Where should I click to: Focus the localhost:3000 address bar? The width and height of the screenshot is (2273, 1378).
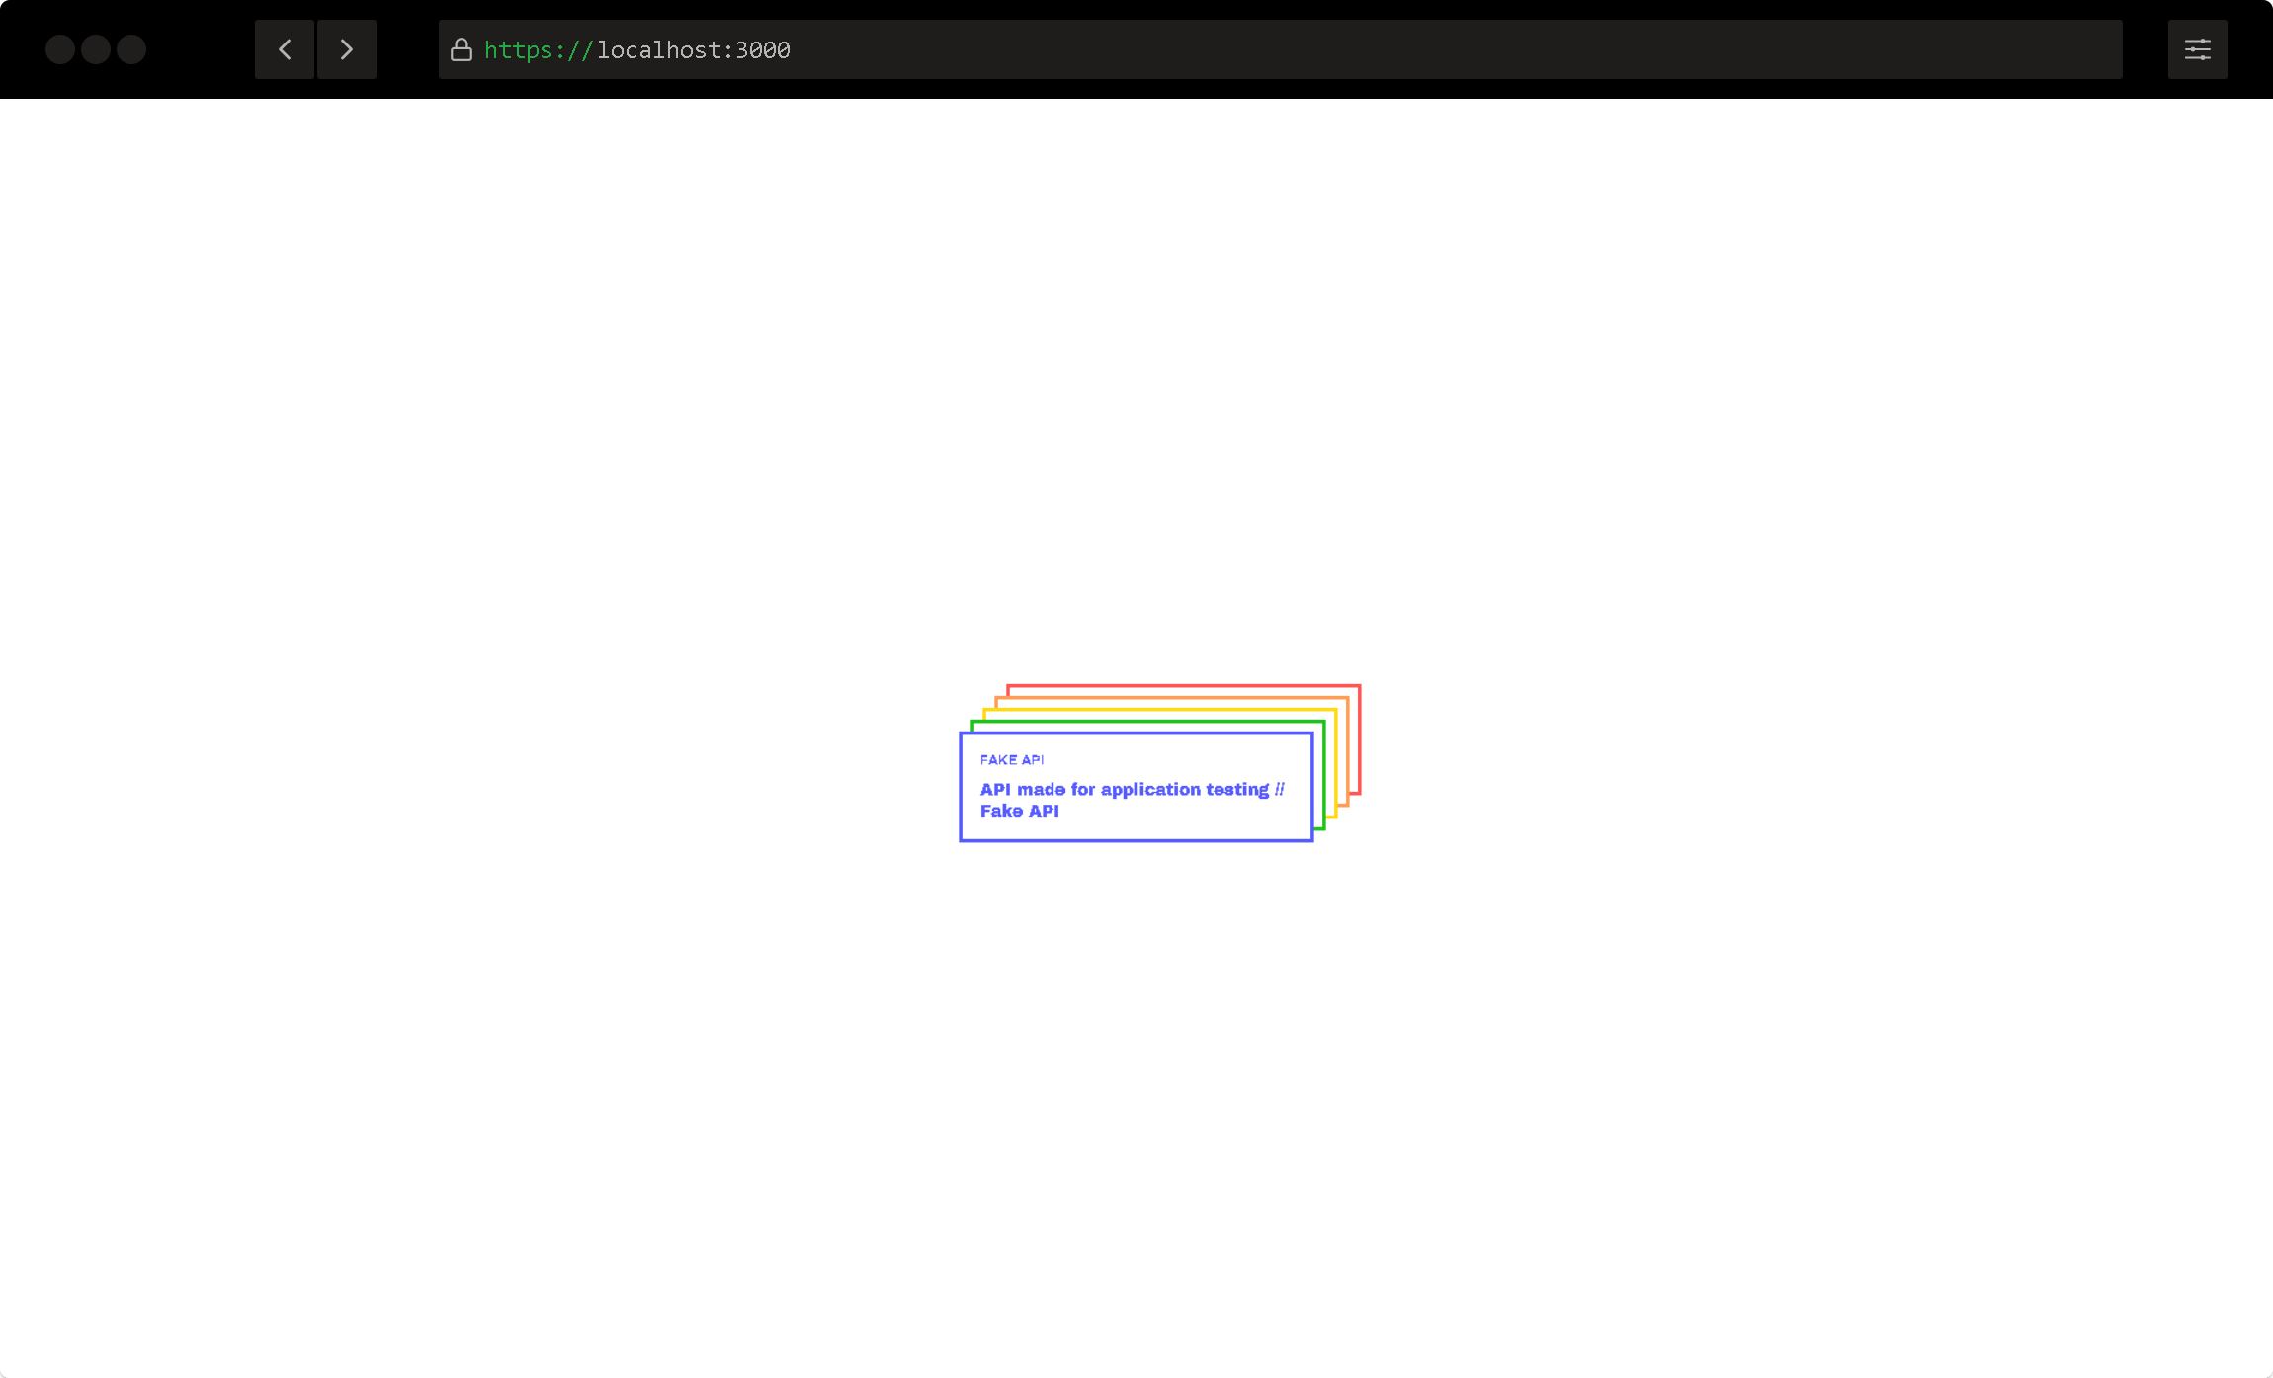point(1280,49)
